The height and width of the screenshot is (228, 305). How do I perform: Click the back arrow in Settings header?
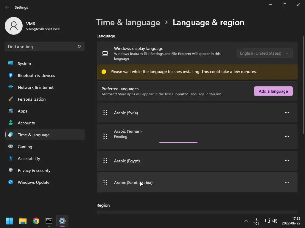[7, 7]
